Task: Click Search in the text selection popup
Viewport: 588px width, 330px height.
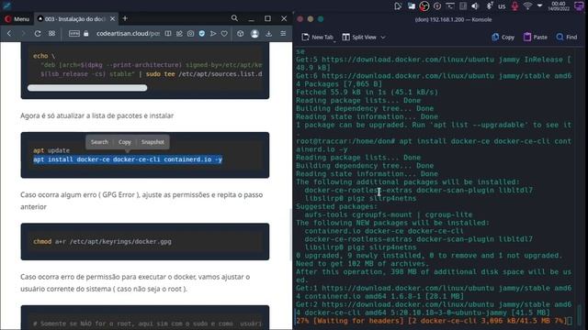Action: coord(99,142)
